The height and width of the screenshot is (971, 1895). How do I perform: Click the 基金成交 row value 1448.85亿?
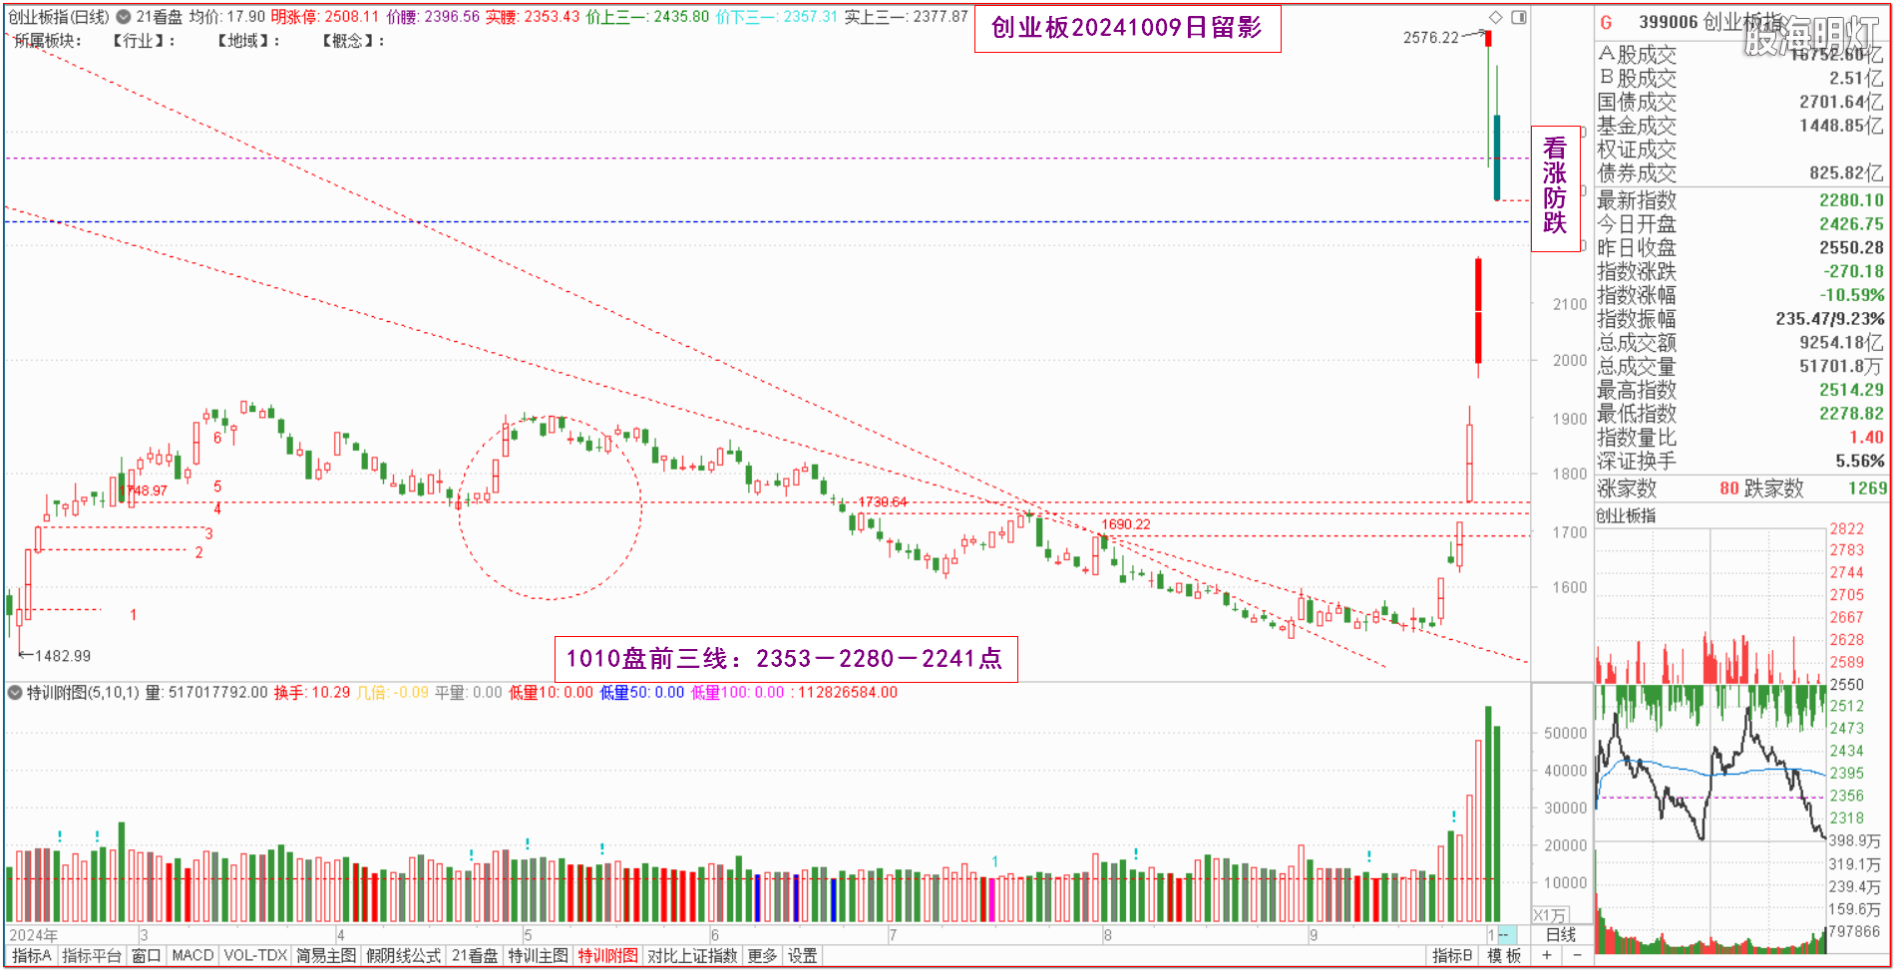1841,126
